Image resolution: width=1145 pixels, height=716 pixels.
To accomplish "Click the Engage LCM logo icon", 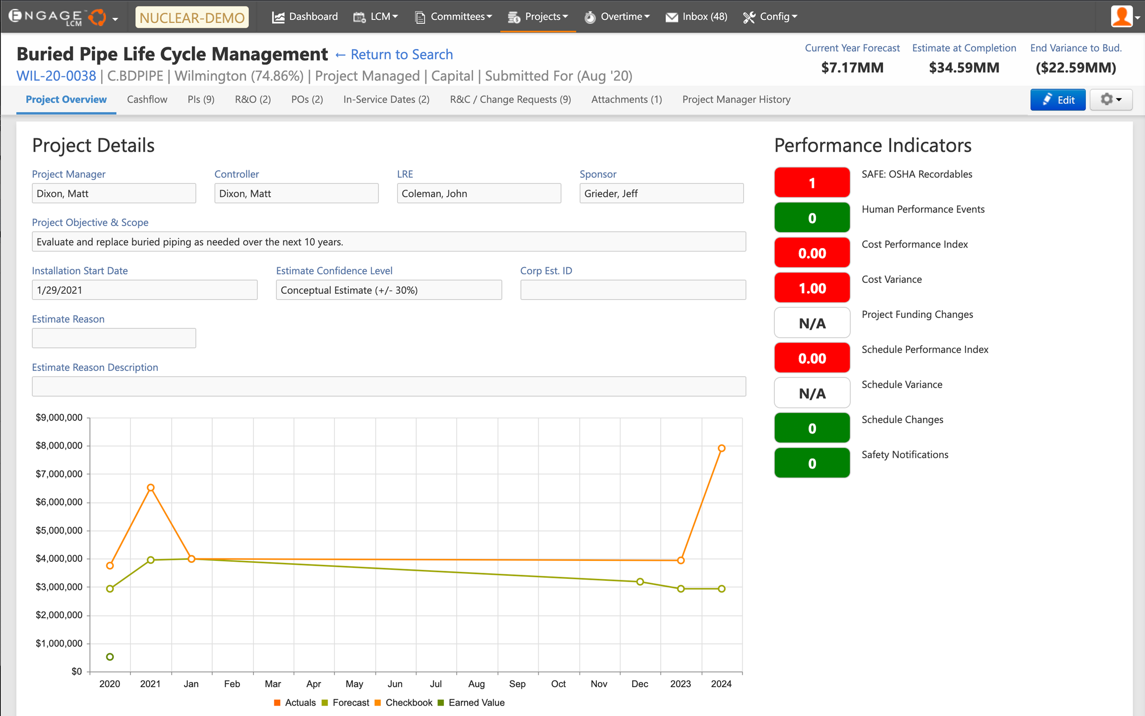I will tap(97, 17).
